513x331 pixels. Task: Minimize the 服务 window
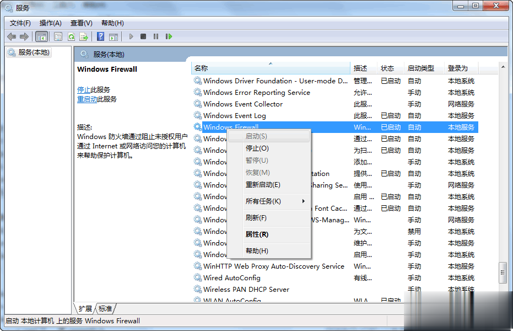point(460,6)
